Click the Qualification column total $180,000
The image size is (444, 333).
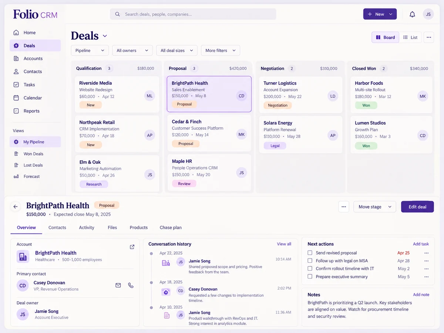[x=146, y=68]
